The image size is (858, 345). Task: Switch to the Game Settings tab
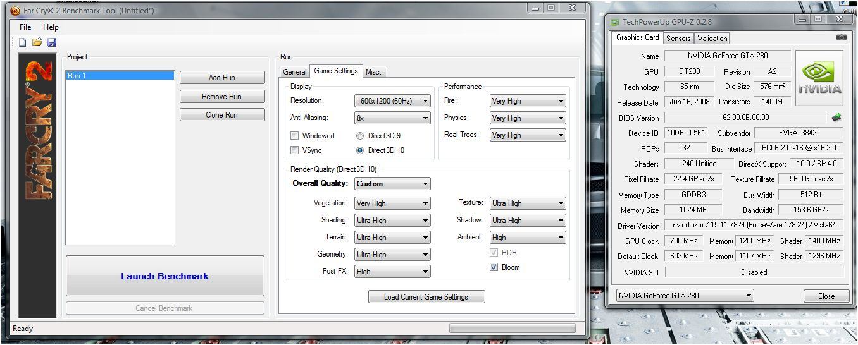pos(336,71)
